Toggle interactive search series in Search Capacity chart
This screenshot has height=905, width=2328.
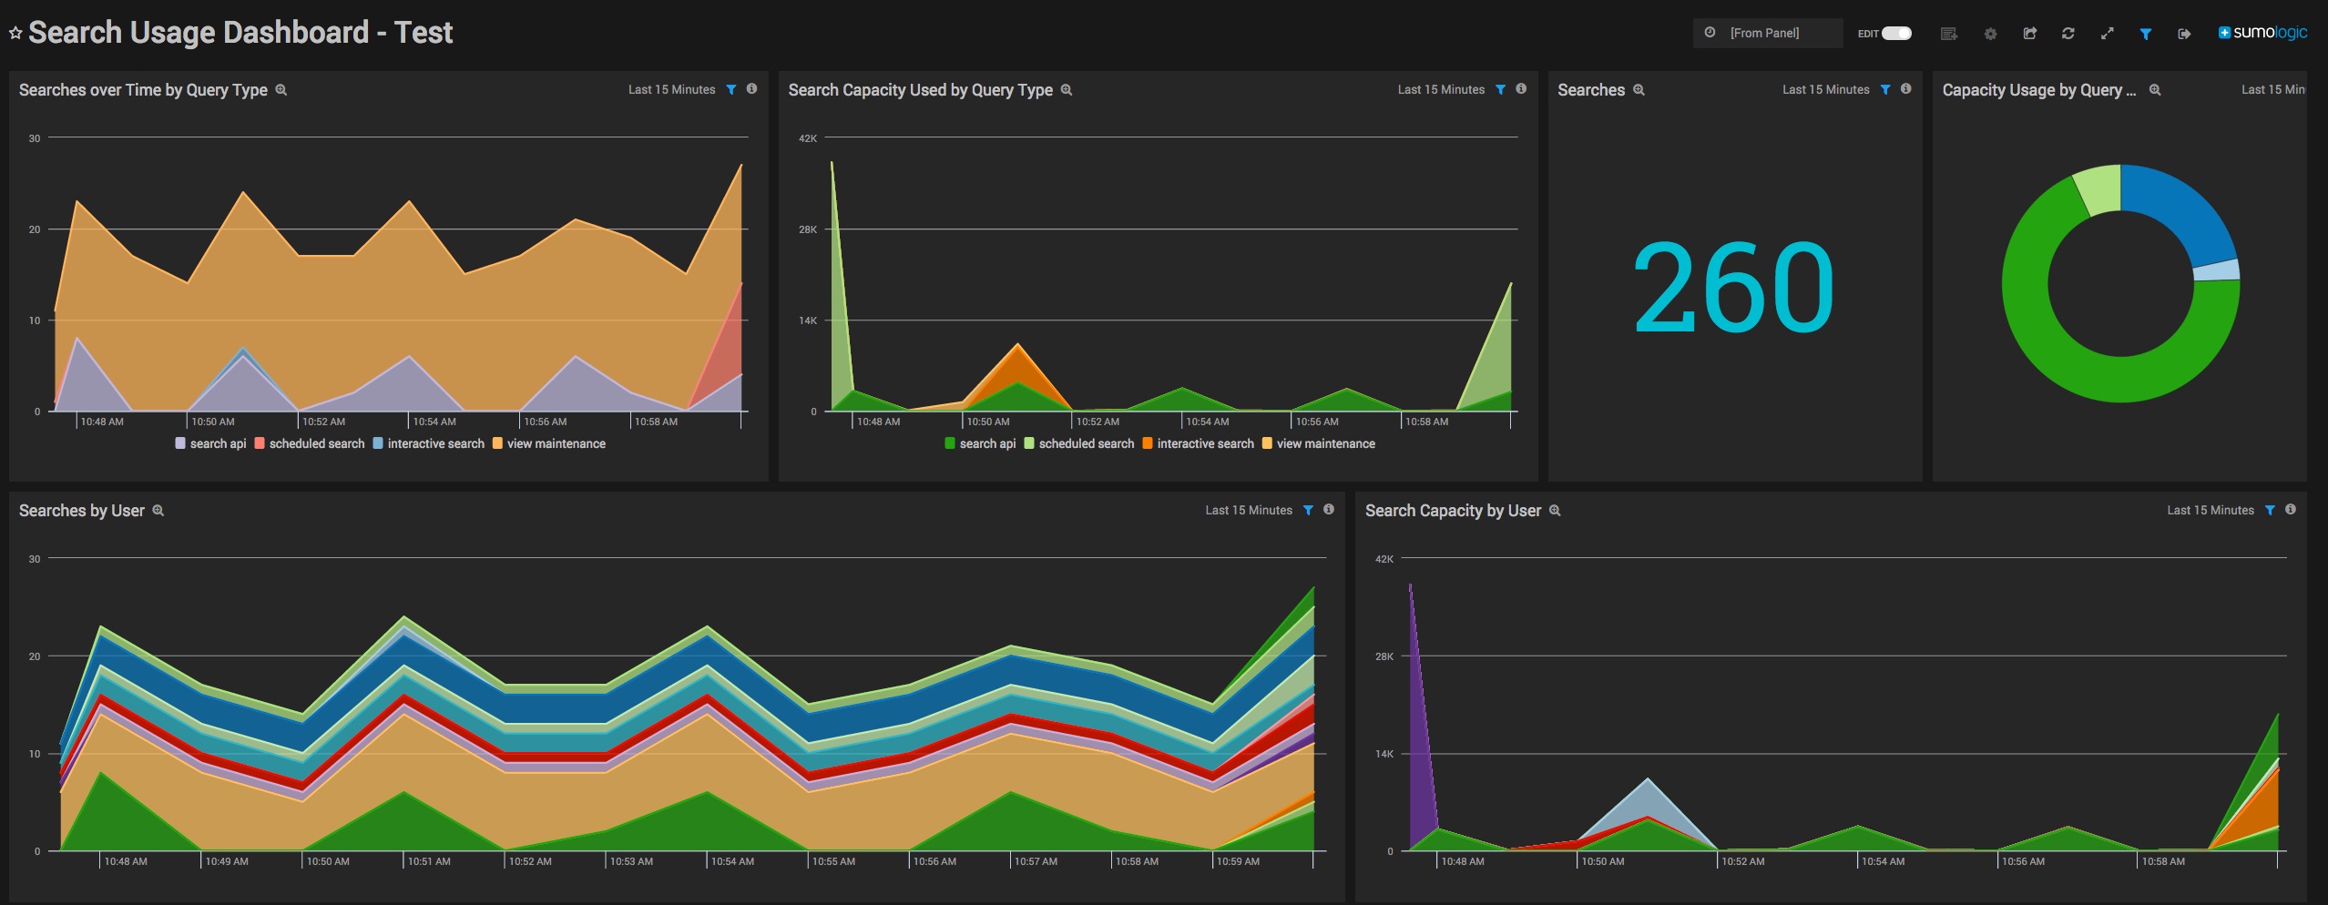pos(1198,443)
